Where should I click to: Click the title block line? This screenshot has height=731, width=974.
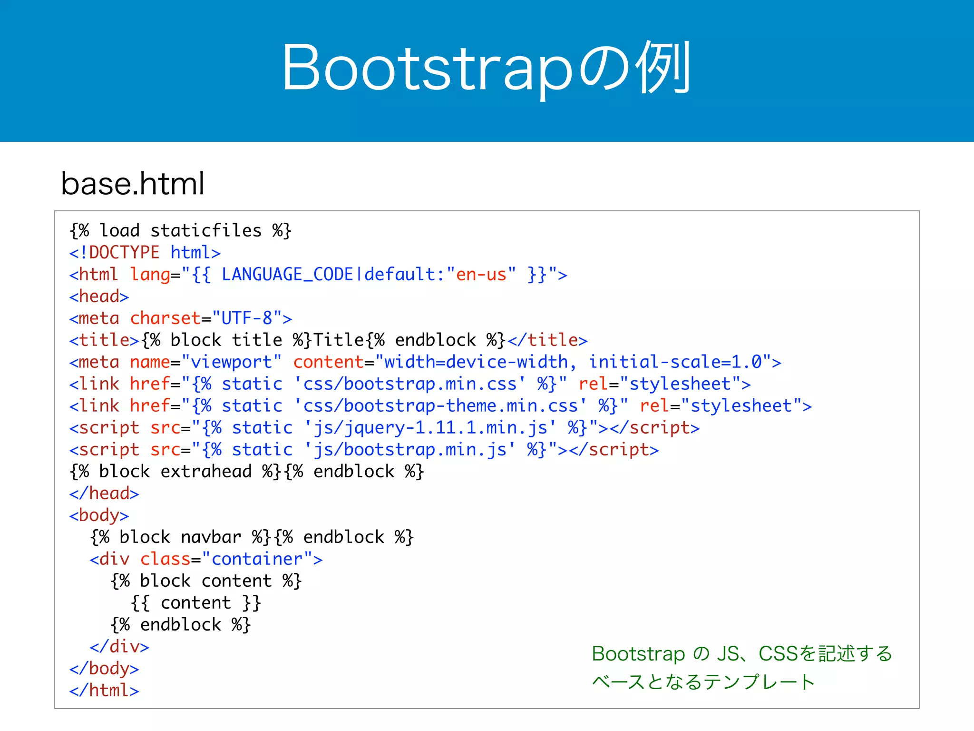[x=329, y=340]
